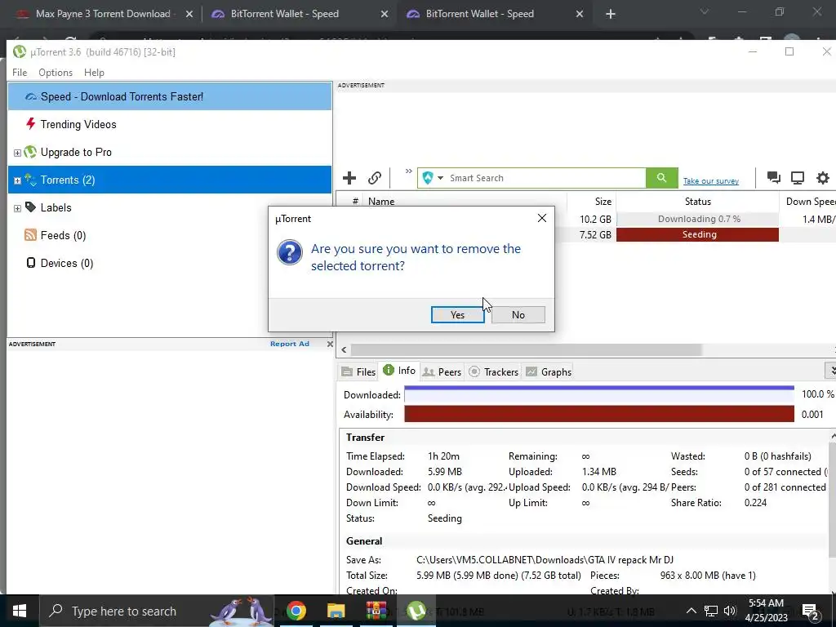The width and height of the screenshot is (836, 627).
Task: Expand the Labels tree node
Action: [17, 208]
